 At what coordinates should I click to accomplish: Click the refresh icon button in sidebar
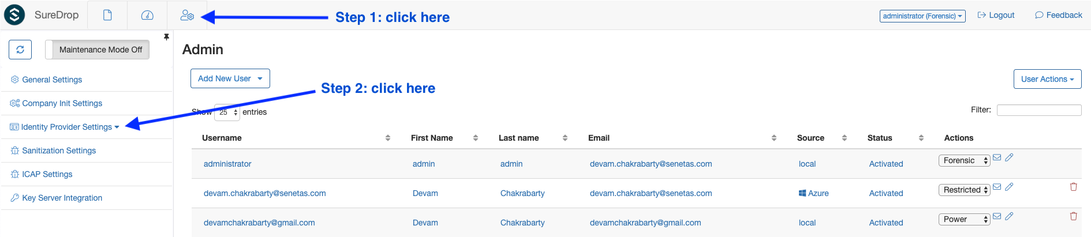[x=20, y=50]
